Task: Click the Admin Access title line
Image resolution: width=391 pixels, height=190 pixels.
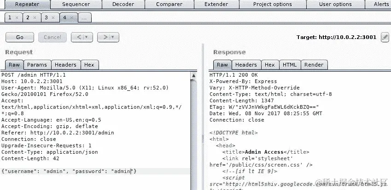Action: click(266, 152)
